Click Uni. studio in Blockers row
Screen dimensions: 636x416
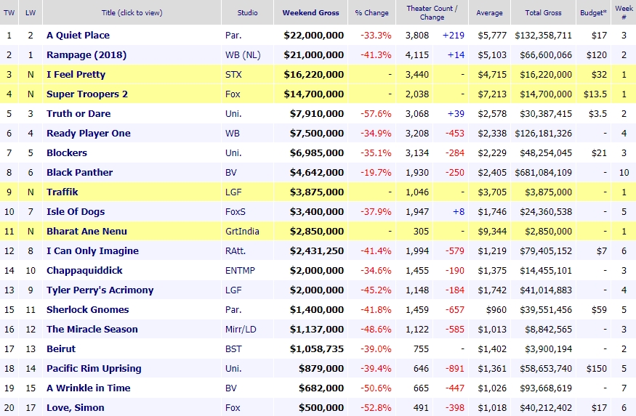233,152
